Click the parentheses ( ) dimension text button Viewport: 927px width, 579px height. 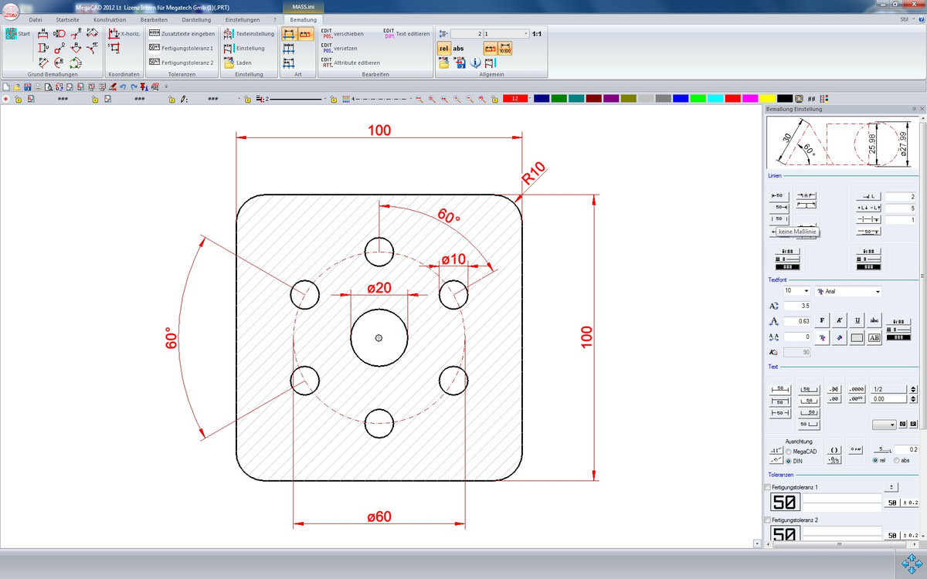click(834, 450)
